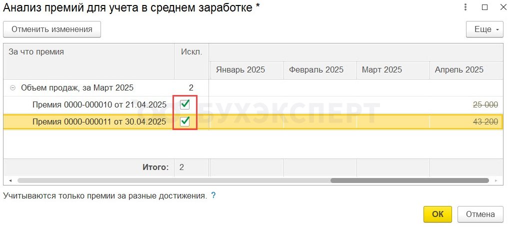Image resolution: width=511 pixels, height=227 pixels.
Task: Uncheck exclusion for Премия 0000-000010
Action: click(x=185, y=104)
